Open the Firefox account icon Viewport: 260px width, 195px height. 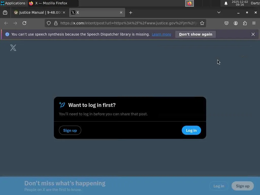(236, 23)
